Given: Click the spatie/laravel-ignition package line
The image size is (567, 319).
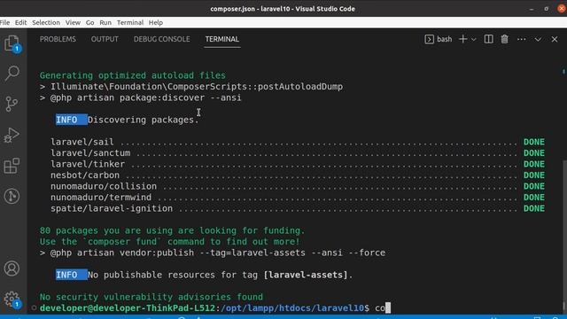Looking at the screenshot, I should (298, 208).
